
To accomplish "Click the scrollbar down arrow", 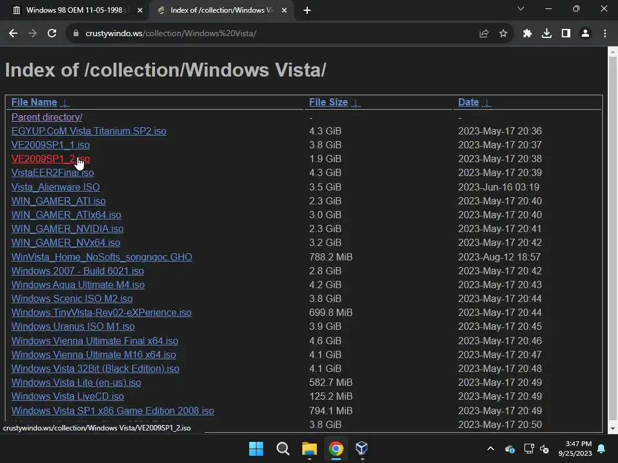I will point(613,429).
